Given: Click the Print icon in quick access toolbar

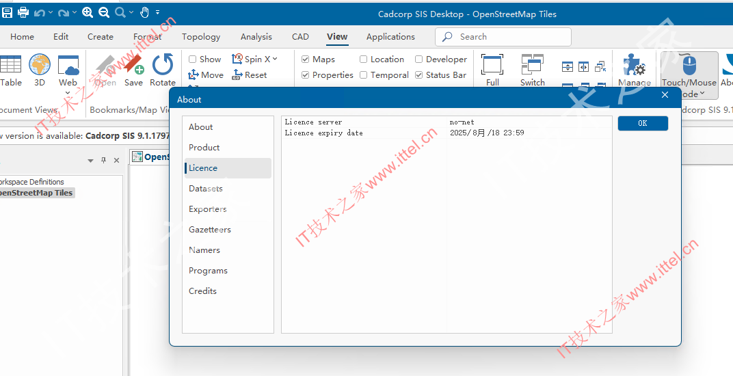Looking at the screenshot, I should click(x=23, y=12).
